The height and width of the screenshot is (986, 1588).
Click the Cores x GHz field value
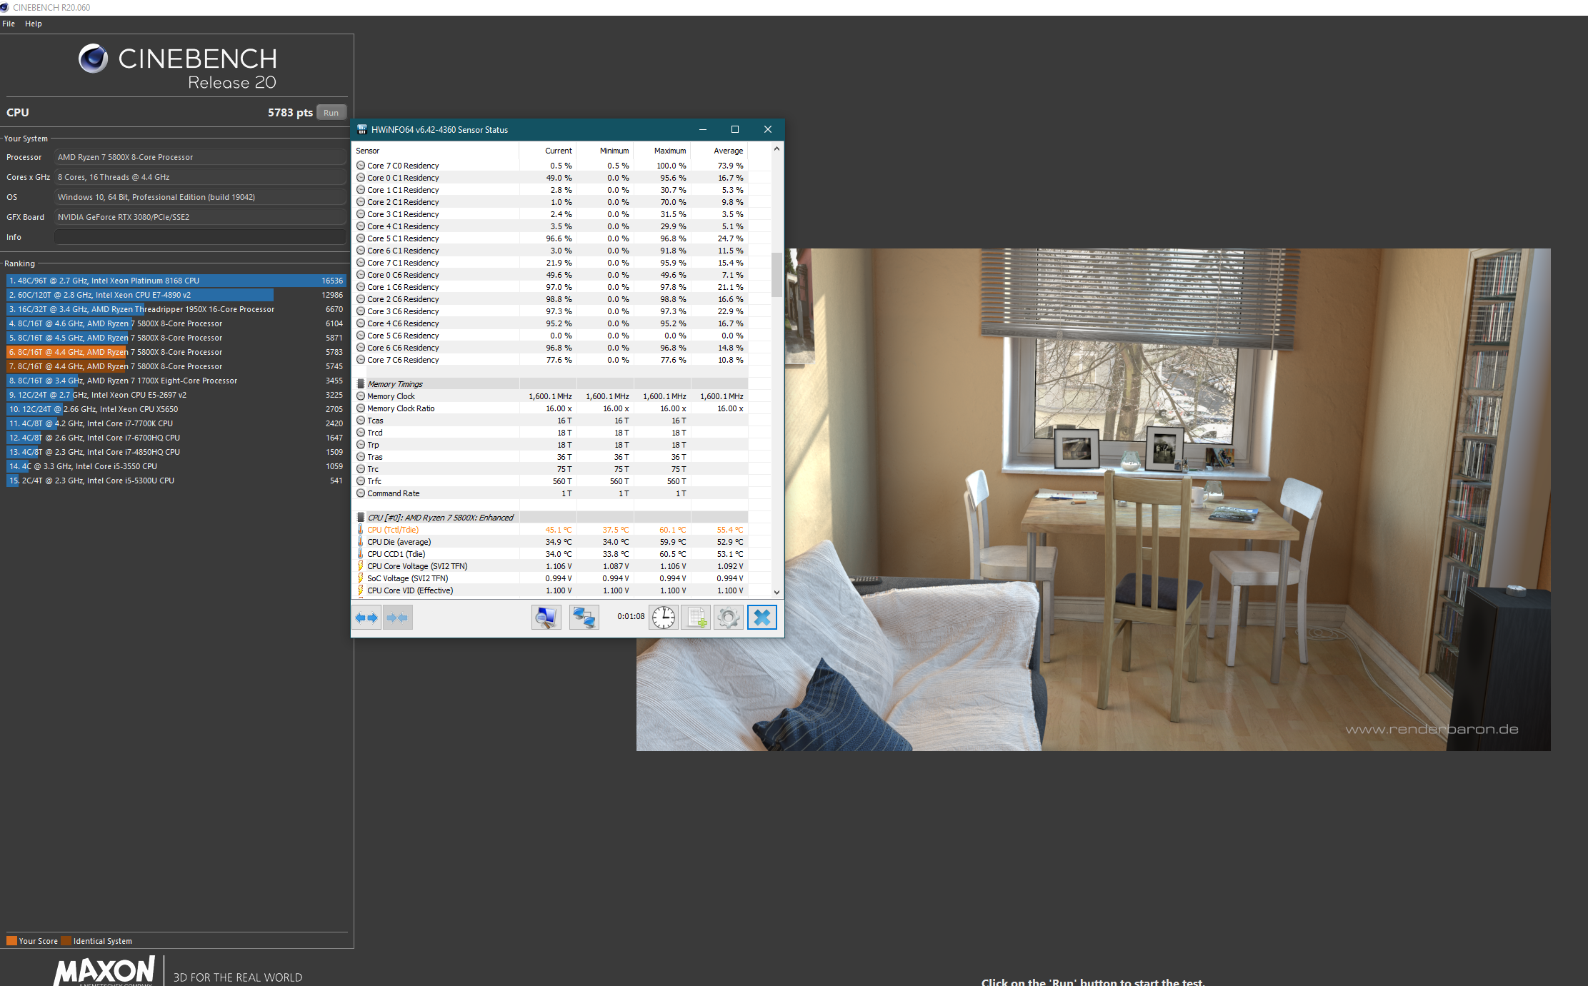[200, 177]
